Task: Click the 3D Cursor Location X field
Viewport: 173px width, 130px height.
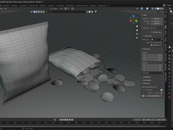Action: pyautogui.click(x=152, y=55)
